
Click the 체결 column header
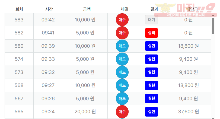coord(125,9)
